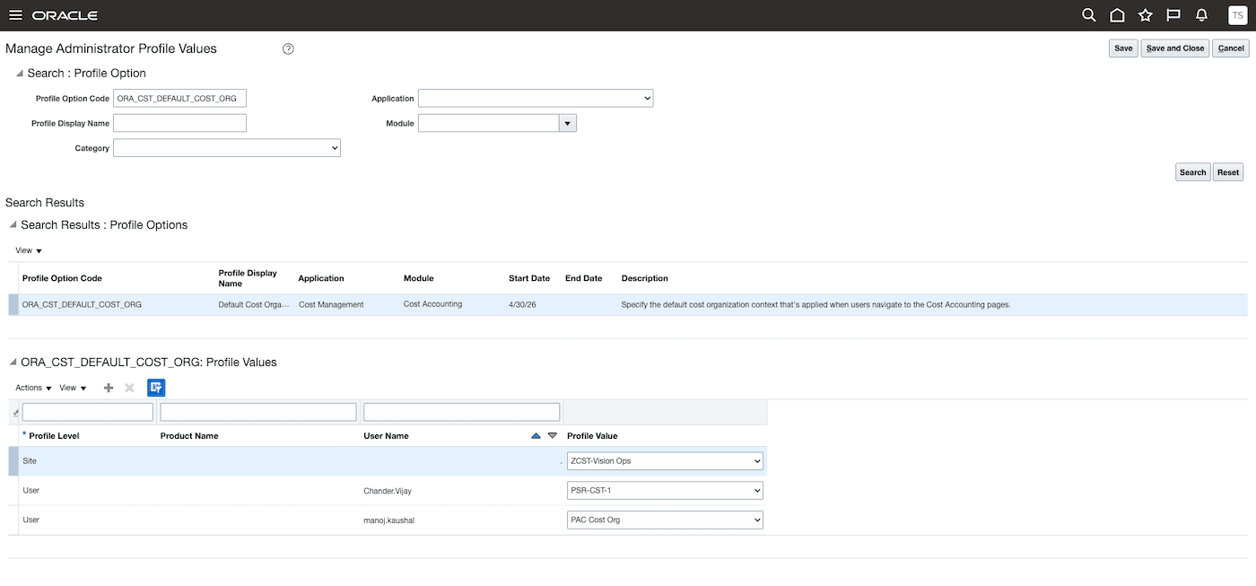Click the Profile Value column header
Viewport: 1256px width, 586px height.
pyautogui.click(x=592, y=435)
